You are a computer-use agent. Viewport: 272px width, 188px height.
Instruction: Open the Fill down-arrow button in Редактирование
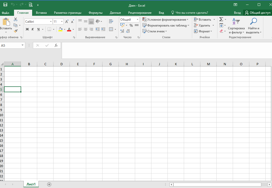(221, 25)
